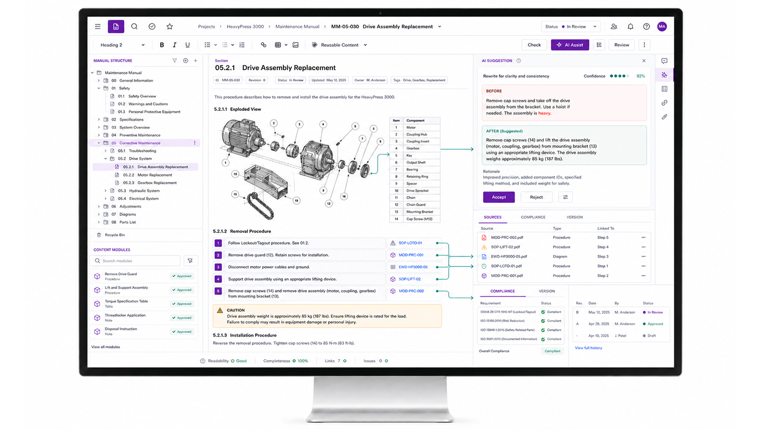The image size is (762, 429).
Task: Switch to the upper Compliance tab
Action: click(533, 217)
